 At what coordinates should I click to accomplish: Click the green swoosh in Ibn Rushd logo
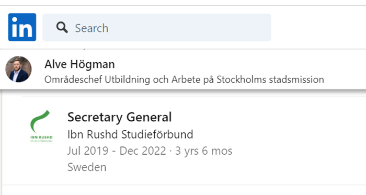pyautogui.click(x=40, y=121)
